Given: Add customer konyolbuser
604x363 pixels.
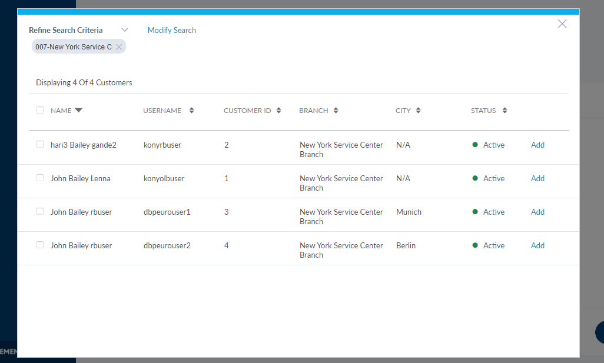Looking at the screenshot, I should click(x=537, y=178).
